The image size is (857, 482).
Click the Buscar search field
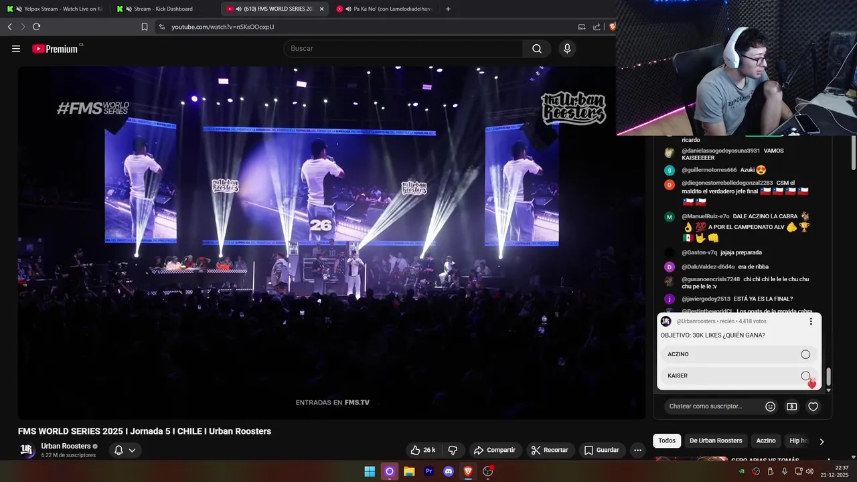[403, 48]
